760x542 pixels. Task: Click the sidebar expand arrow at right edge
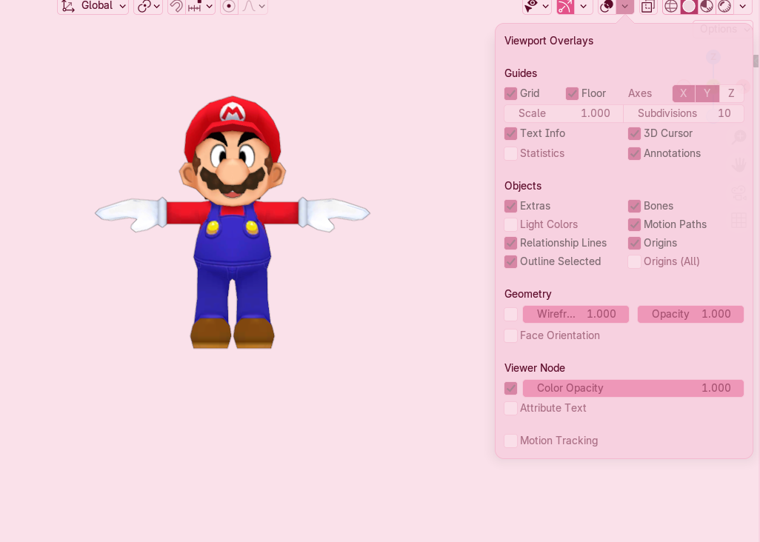(x=756, y=61)
